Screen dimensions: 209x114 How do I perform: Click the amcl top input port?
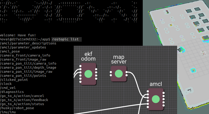(148, 91)
